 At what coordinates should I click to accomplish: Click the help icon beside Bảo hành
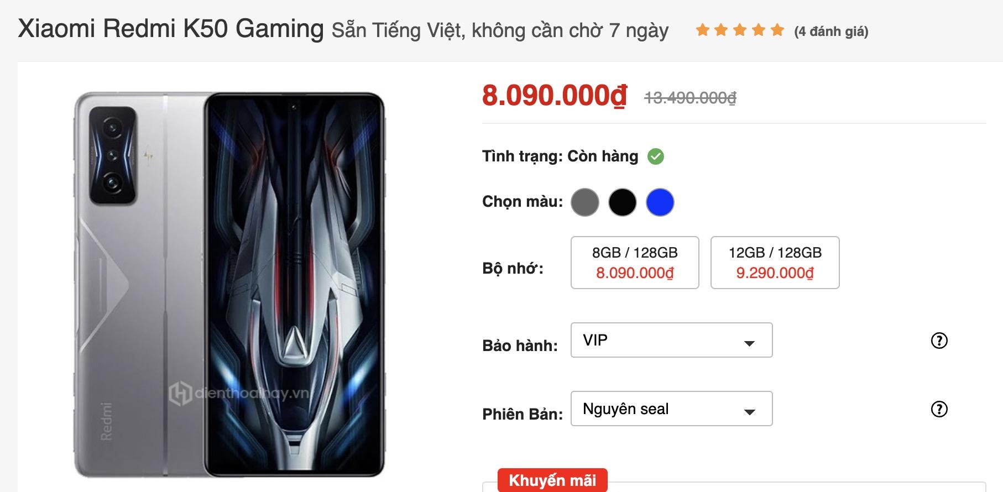[x=939, y=341]
